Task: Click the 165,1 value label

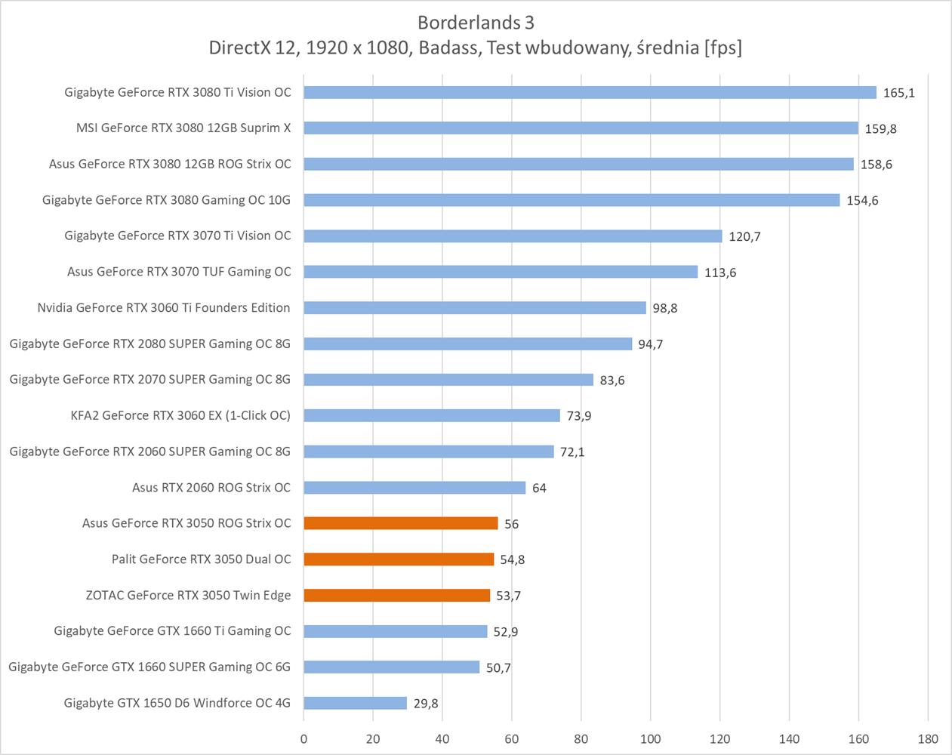Action: pos(898,93)
